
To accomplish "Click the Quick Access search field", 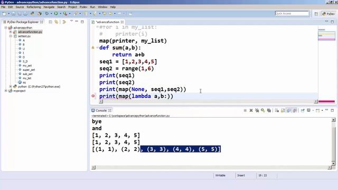I will (x=292, y=13).
